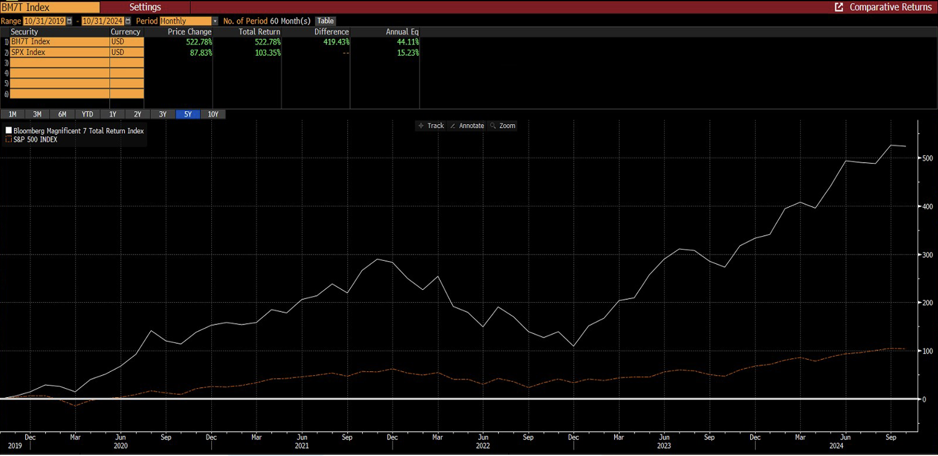Click the 60 Month(s) period count

coord(290,21)
